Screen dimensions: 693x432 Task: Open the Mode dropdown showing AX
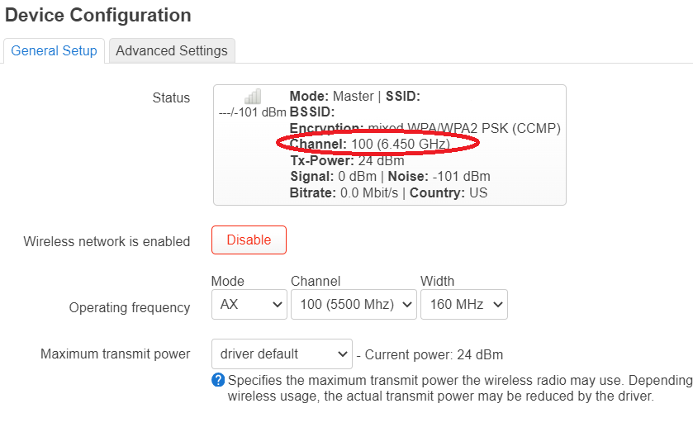(x=249, y=304)
